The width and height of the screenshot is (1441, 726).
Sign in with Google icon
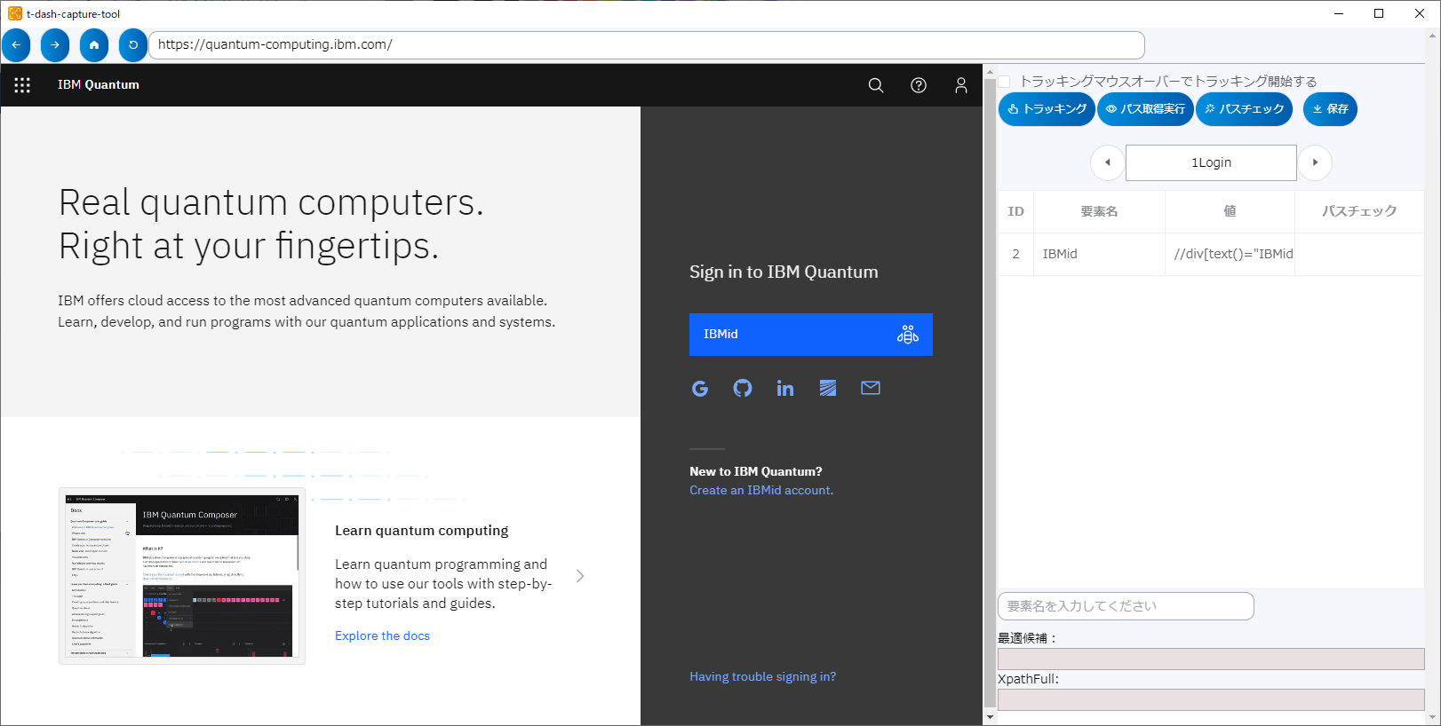700,388
